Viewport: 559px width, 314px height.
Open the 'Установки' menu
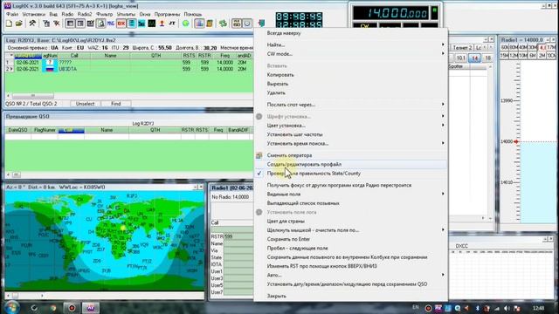[x=33, y=14]
